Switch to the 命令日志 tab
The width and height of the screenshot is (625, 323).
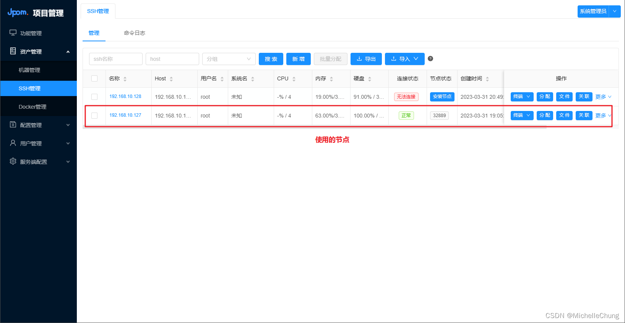tap(135, 33)
